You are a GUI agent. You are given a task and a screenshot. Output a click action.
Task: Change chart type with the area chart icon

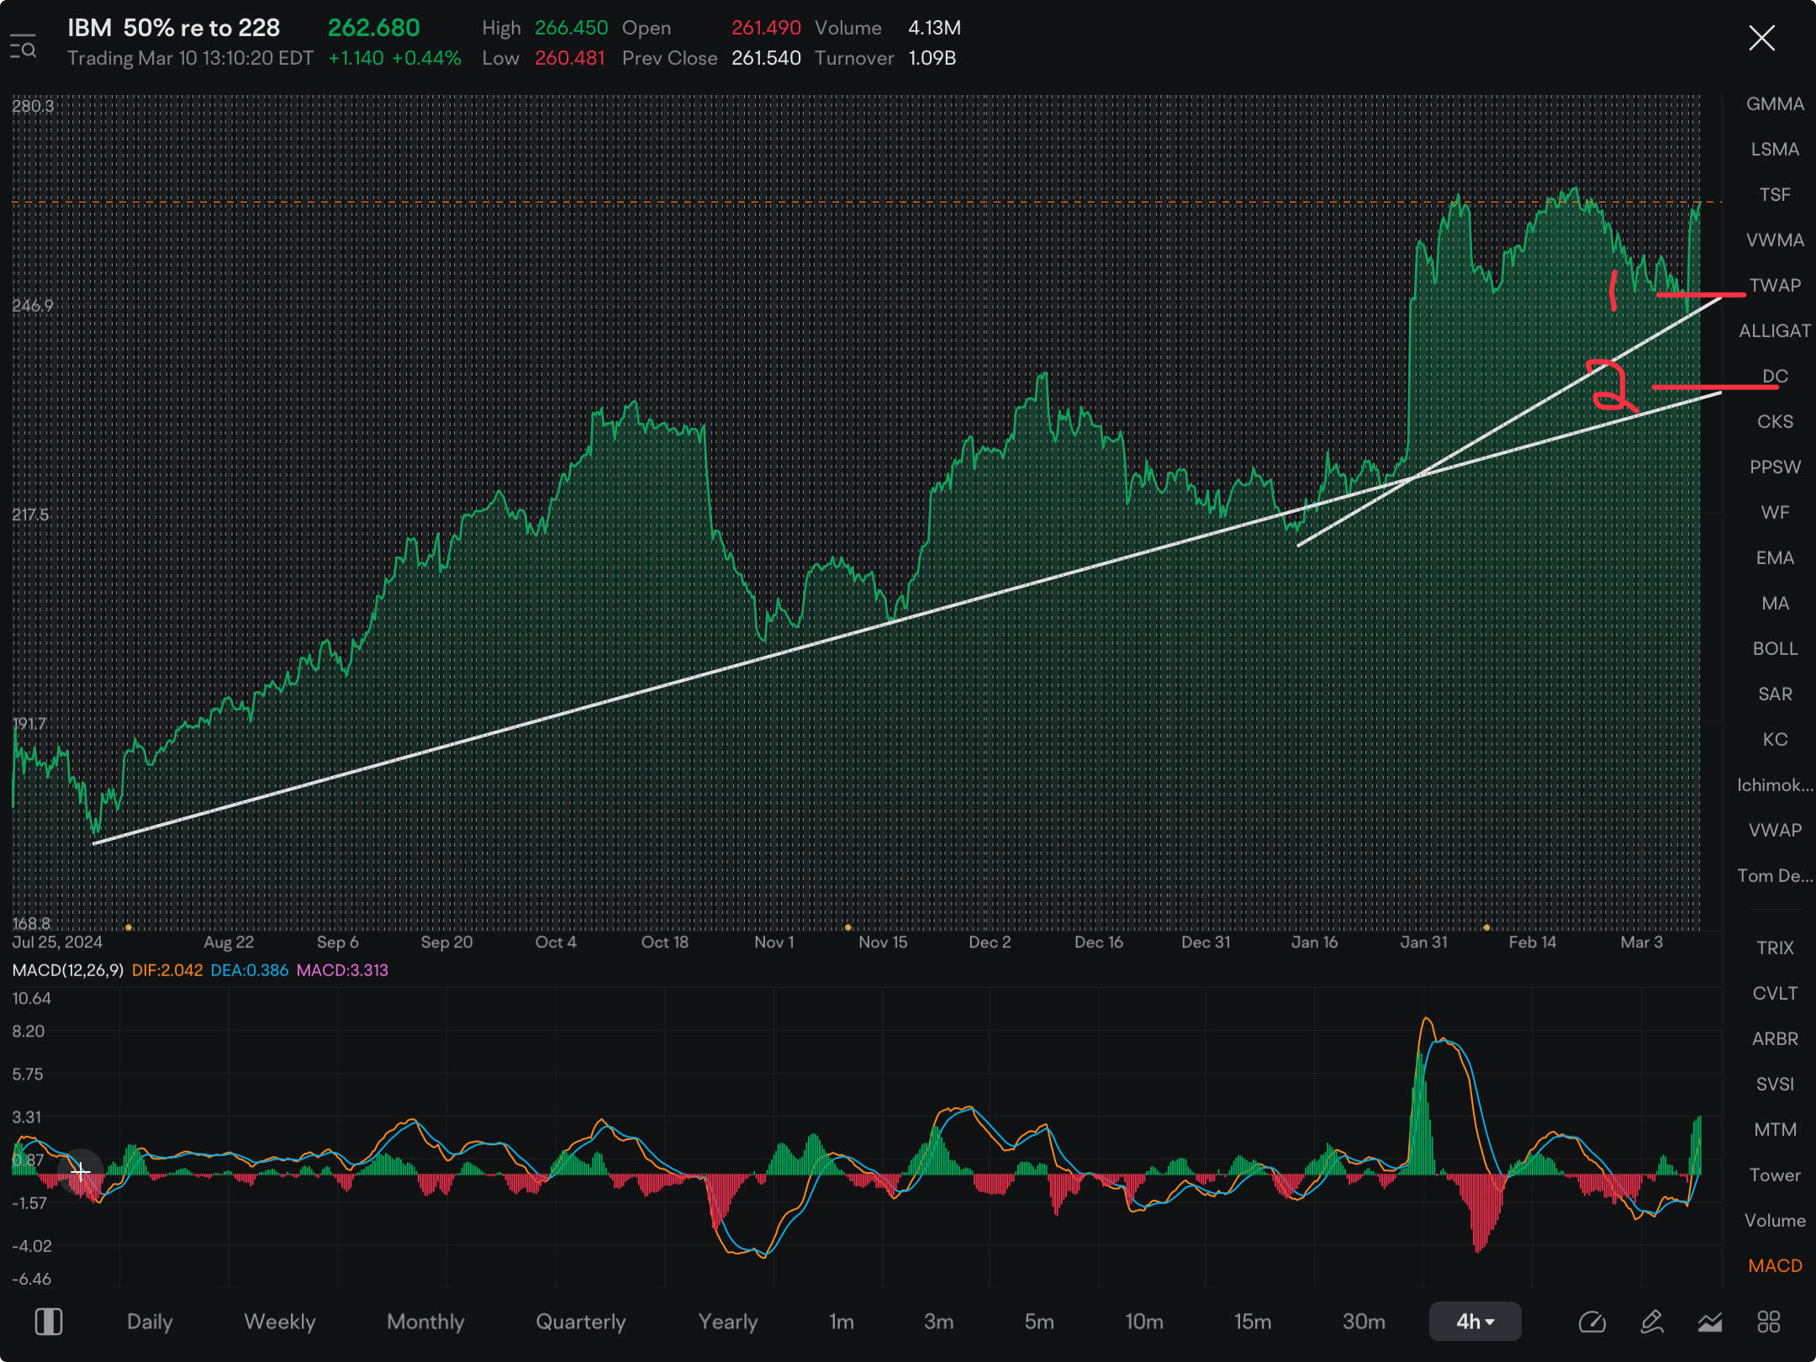(x=1709, y=1322)
